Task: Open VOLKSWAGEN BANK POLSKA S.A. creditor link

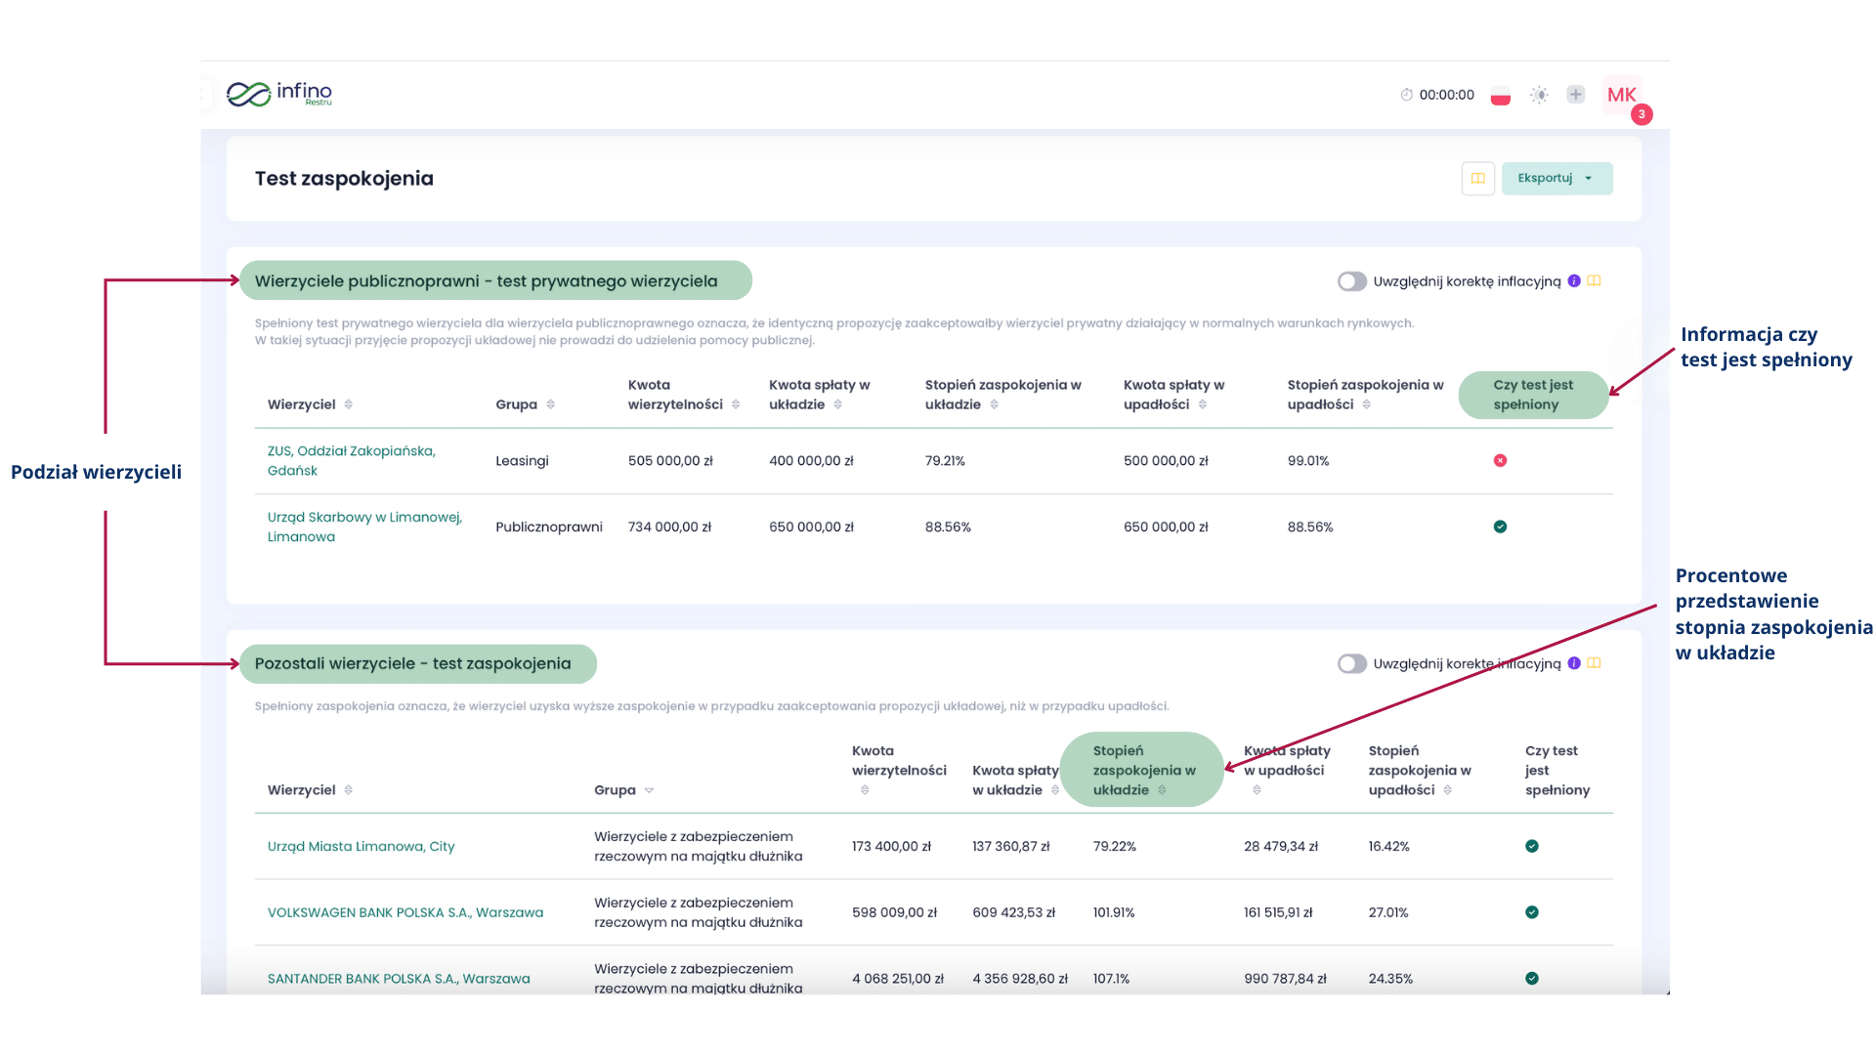Action: point(405,912)
